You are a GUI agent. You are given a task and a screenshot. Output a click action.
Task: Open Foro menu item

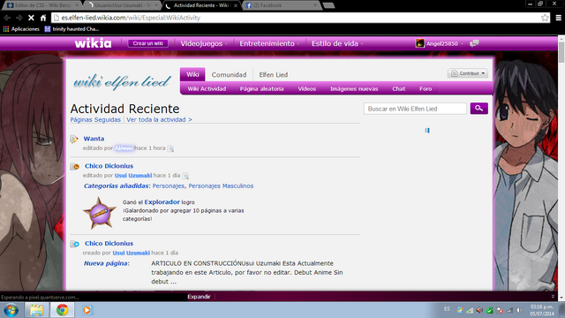426,88
